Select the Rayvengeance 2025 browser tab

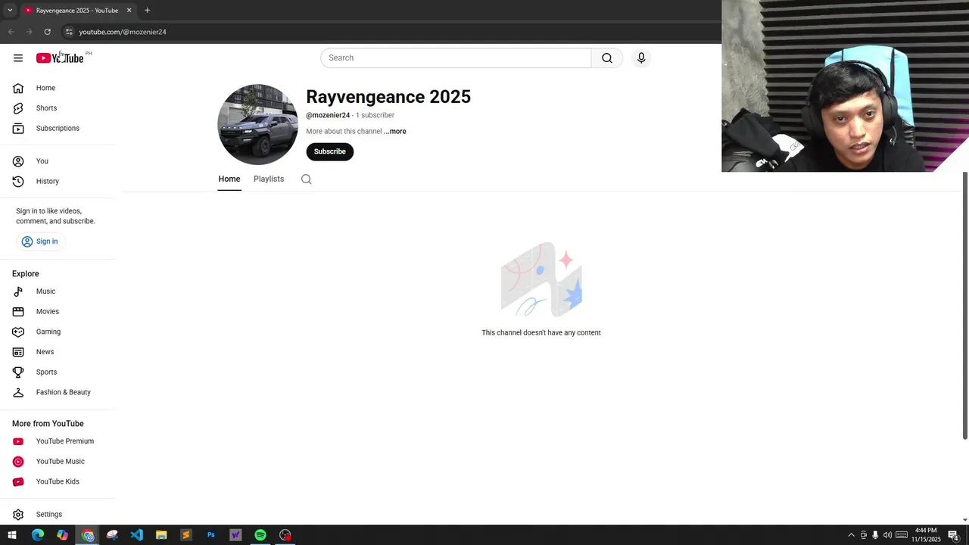pos(77,11)
